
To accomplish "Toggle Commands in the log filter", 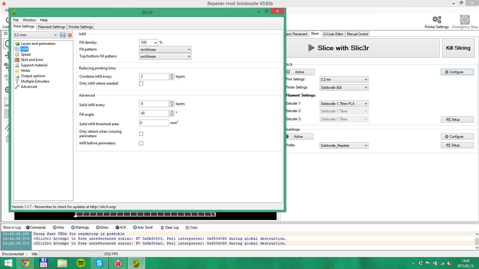I will click(36, 228).
